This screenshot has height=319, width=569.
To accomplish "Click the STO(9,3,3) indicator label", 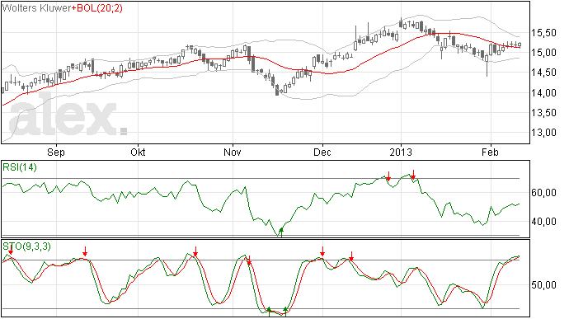I will pyautogui.click(x=27, y=246).
